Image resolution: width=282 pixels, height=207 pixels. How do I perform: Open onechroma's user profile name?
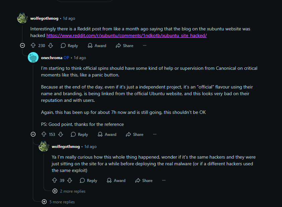tap(52, 58)
